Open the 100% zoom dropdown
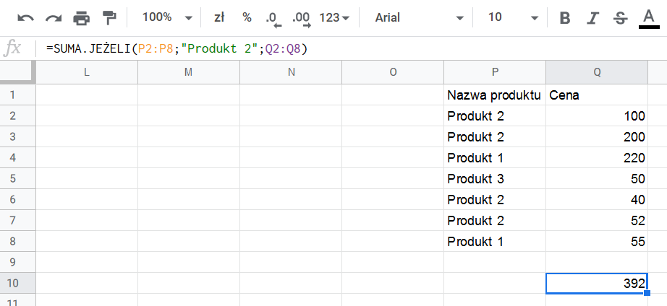 click(x=167, y=18)
